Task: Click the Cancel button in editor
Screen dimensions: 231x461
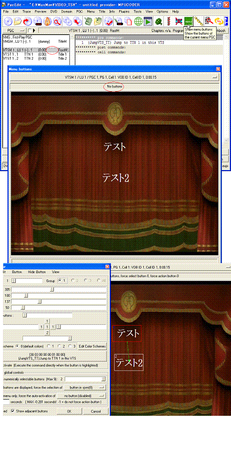Action: pyautogui.click(x=96, y=412)
